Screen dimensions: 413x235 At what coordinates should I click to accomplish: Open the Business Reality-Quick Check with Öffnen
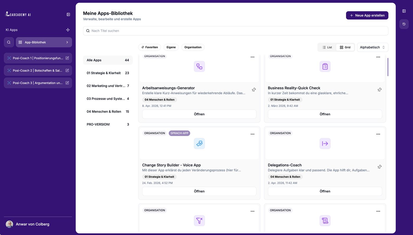325,114
